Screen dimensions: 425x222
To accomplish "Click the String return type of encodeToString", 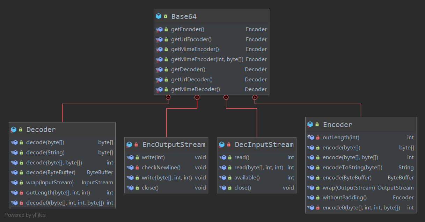I will (406, 168).
